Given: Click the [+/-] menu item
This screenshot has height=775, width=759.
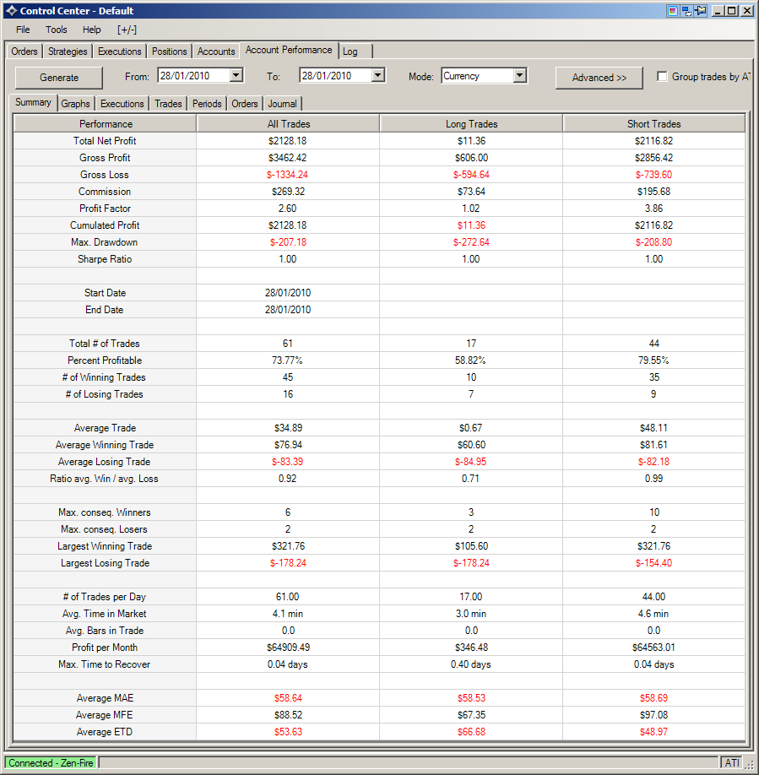Looking at the screenshot, I should [x=127, y=30].
